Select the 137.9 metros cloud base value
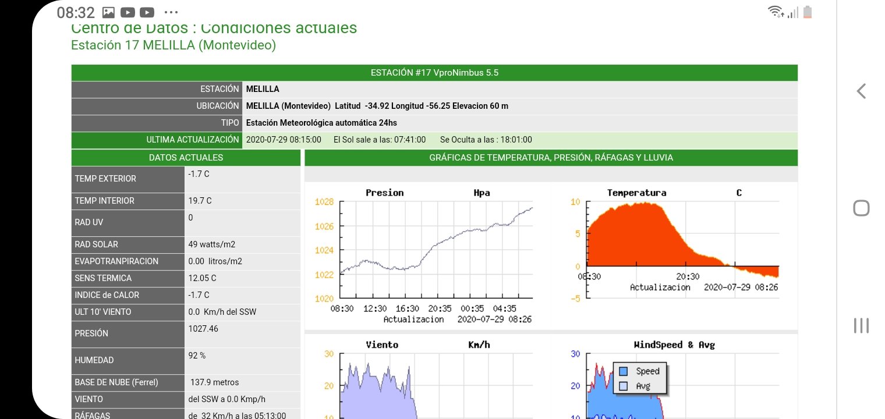The width and height of the screenshot is (885, 419). click(x=215, y=382)
